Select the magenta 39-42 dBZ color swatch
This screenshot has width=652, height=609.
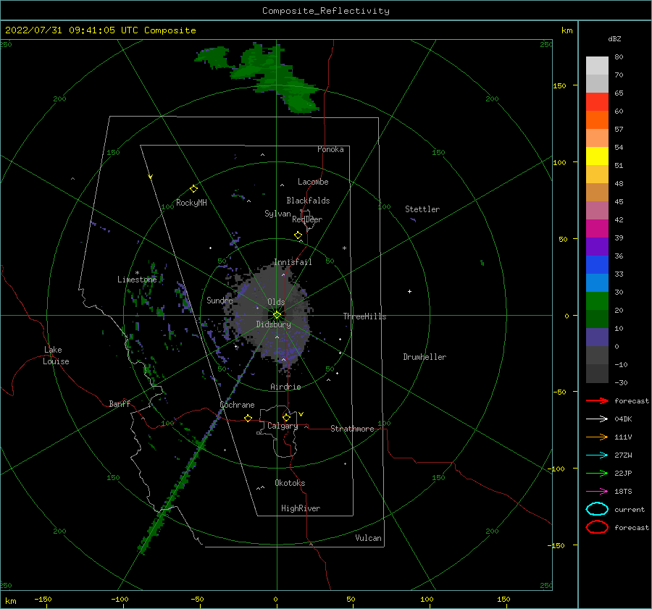(x=597, y=229)
